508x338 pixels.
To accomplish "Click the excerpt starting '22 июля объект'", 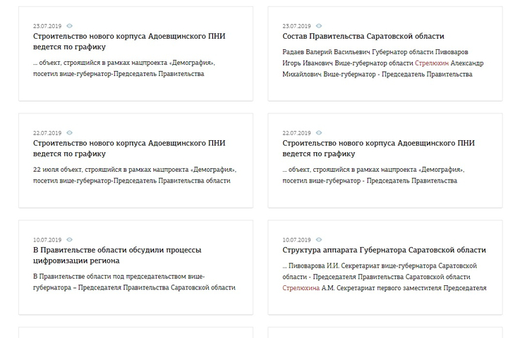I will click(135, 175).
